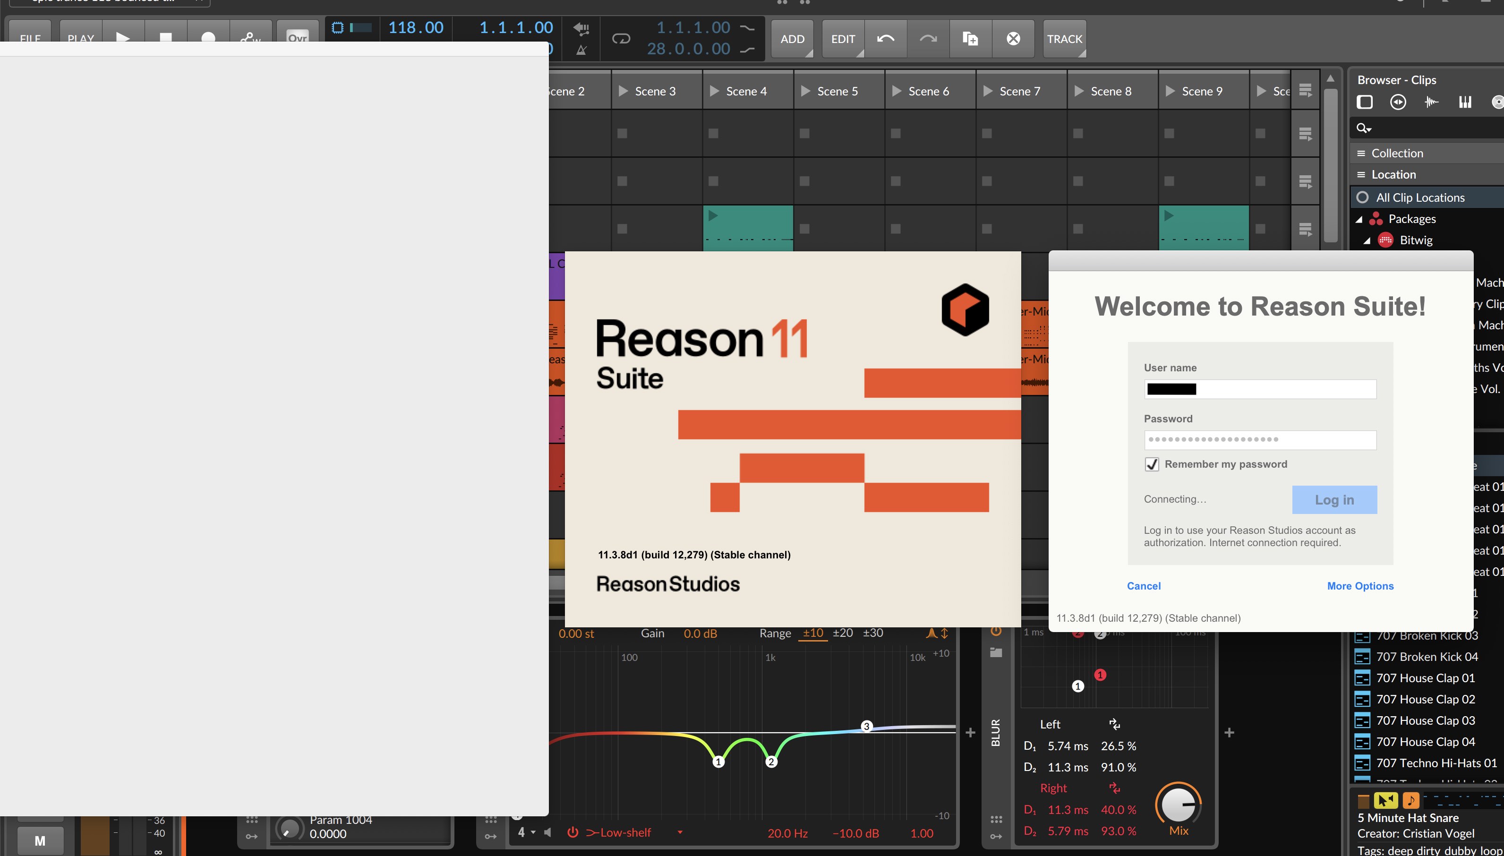Open the presets browser circular arrows icon
Viewport: 1504px width, 856px height.
[1398, 103]
